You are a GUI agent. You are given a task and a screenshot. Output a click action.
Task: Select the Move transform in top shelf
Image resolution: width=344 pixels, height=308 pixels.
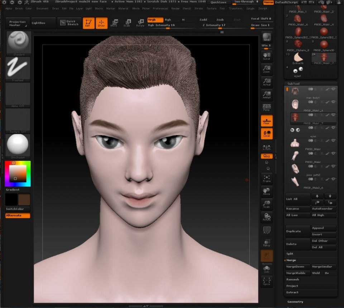114,23
